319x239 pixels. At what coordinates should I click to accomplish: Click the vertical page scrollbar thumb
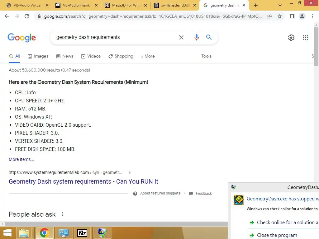point(316,46)
